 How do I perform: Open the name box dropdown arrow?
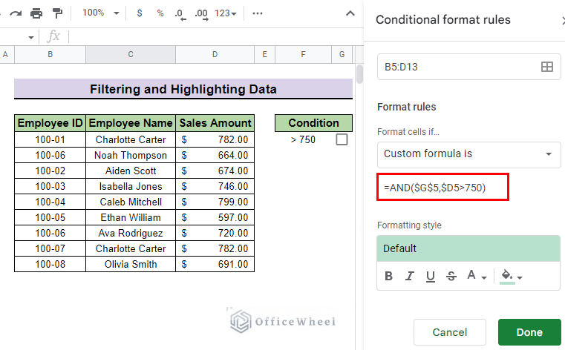(x=31, y=37)
